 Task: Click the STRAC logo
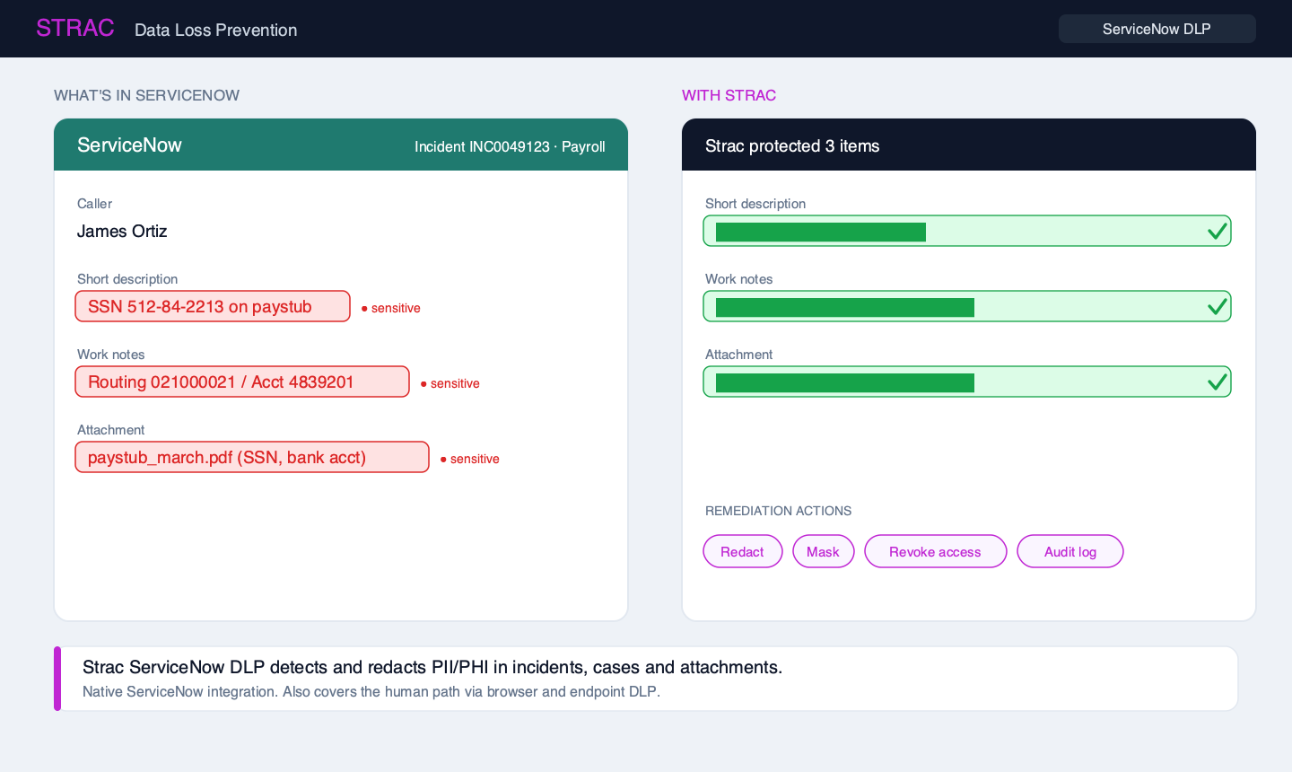75,28
